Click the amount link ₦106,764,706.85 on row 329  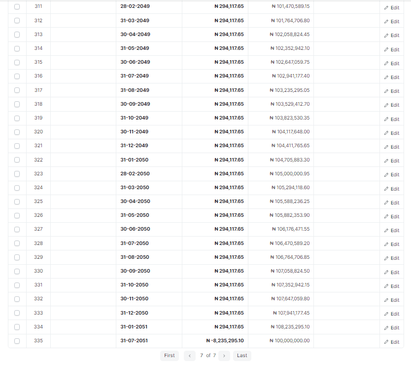click(291, 257)
